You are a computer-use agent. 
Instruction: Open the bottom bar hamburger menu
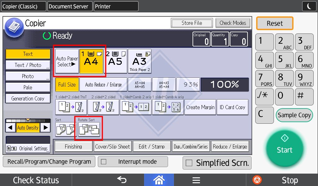[196, 180]
